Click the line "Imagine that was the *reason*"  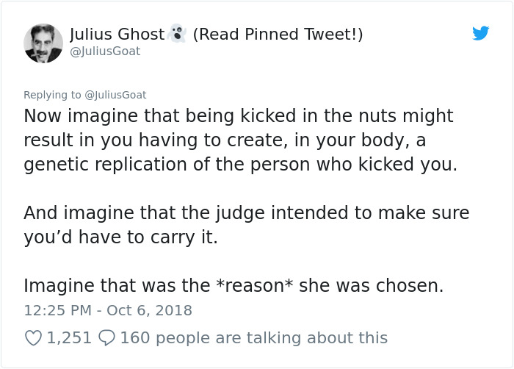(x=234, y=285)
